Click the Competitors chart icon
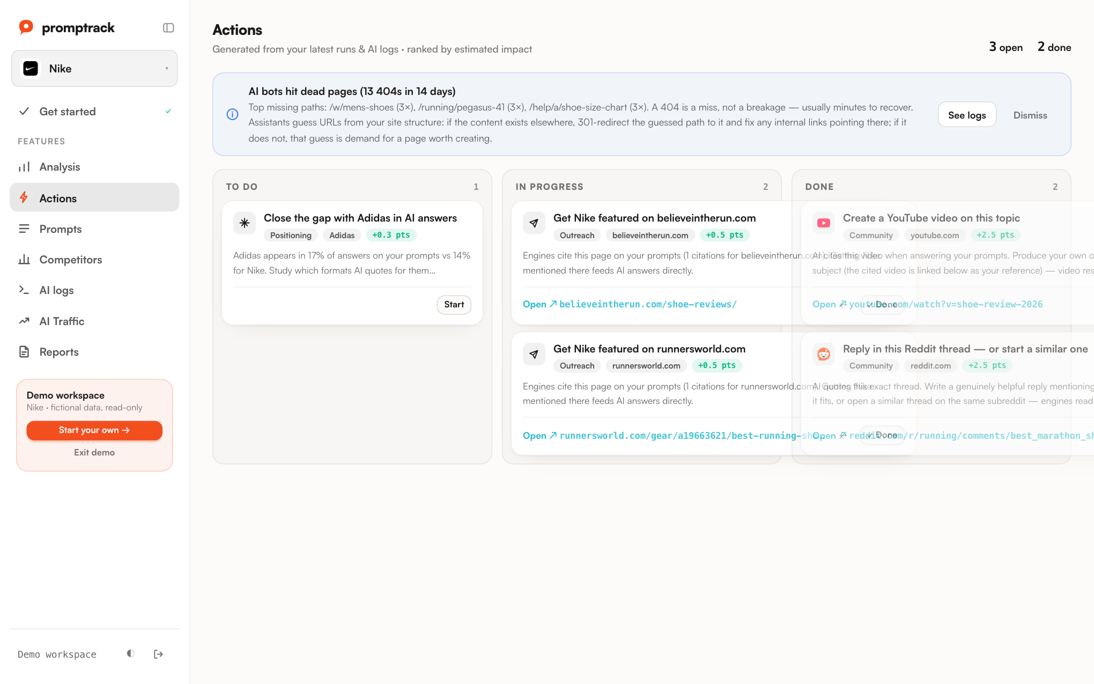1094x684 pixels. pyautogui.click(x=24, y=260)
